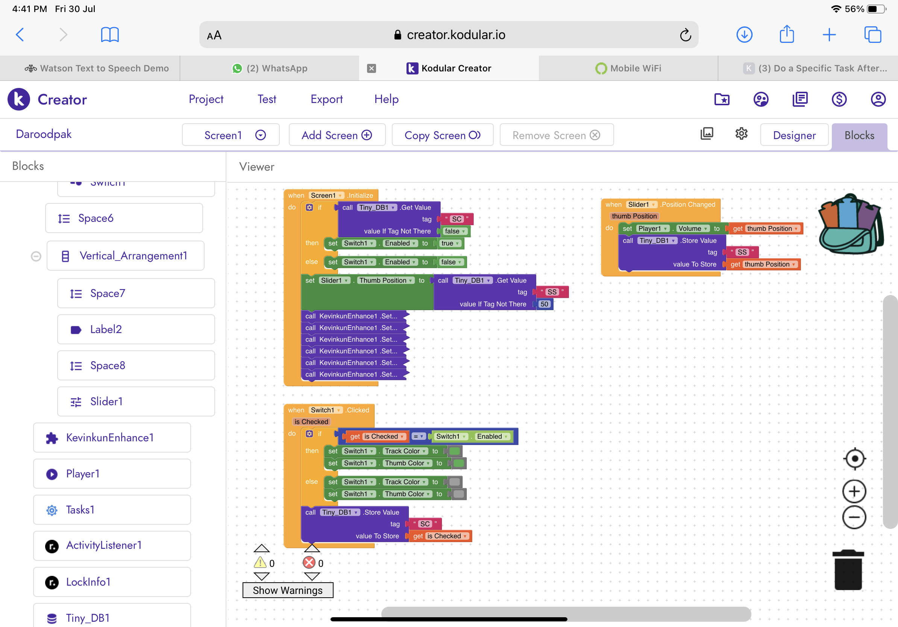This screenshot has height=627, width=898.
Task: Toggle the mutator gear on Screen1 if block
Action: coord(309,207)
